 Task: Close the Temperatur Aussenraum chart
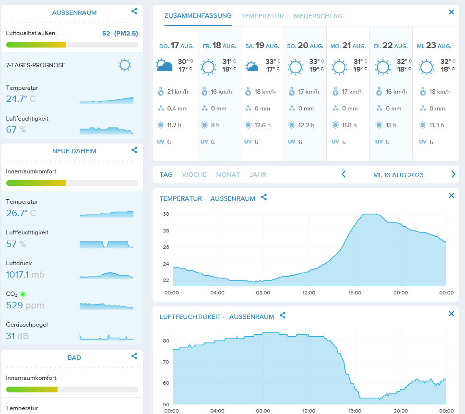[x=452, y=195]
